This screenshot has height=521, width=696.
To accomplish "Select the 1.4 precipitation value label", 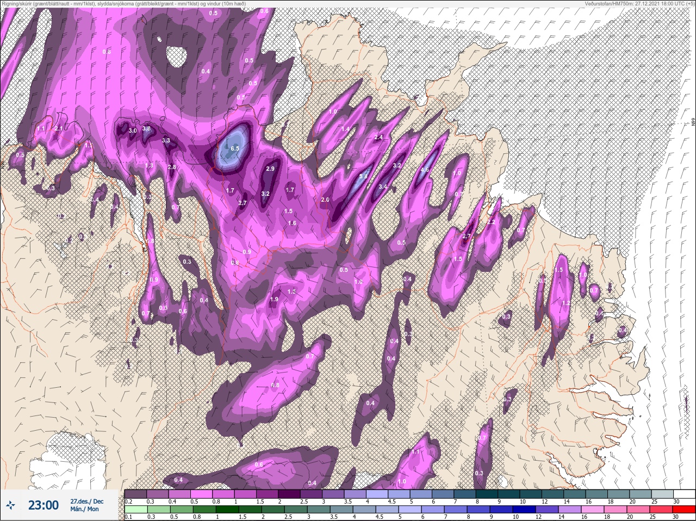I will 345,129.
